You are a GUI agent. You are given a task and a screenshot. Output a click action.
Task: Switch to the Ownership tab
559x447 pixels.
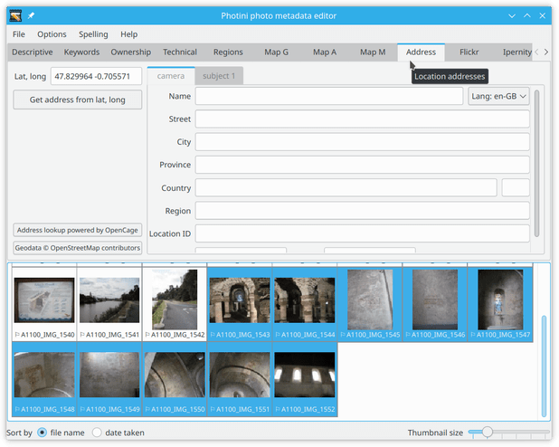[130, 52]
